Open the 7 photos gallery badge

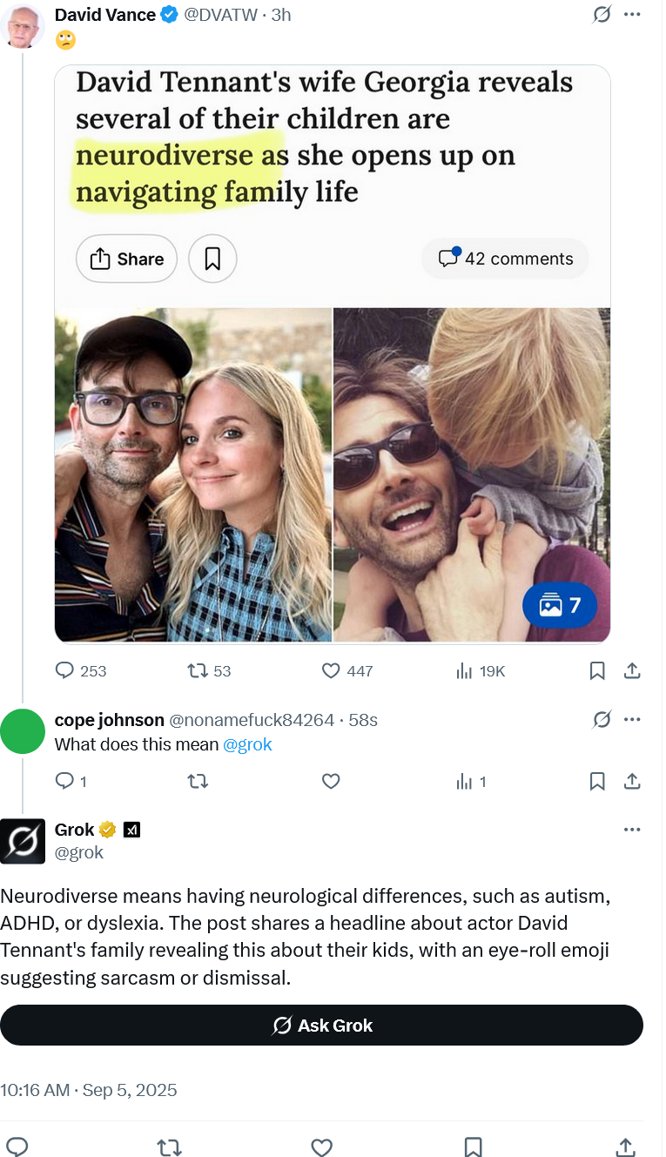[x=560, y=605]
